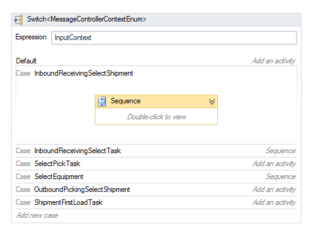Open the InboundReceivingSelectShipment case label
The height and width of the screenshot is (235, 320).
[x=84, y=73]
